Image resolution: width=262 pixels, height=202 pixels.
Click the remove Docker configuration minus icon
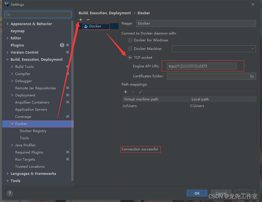click(x=88, y=20)
